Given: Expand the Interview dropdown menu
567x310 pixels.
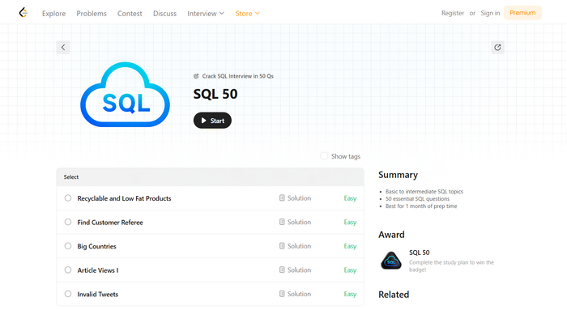Looking at the screenshot, I should [206, 14].
